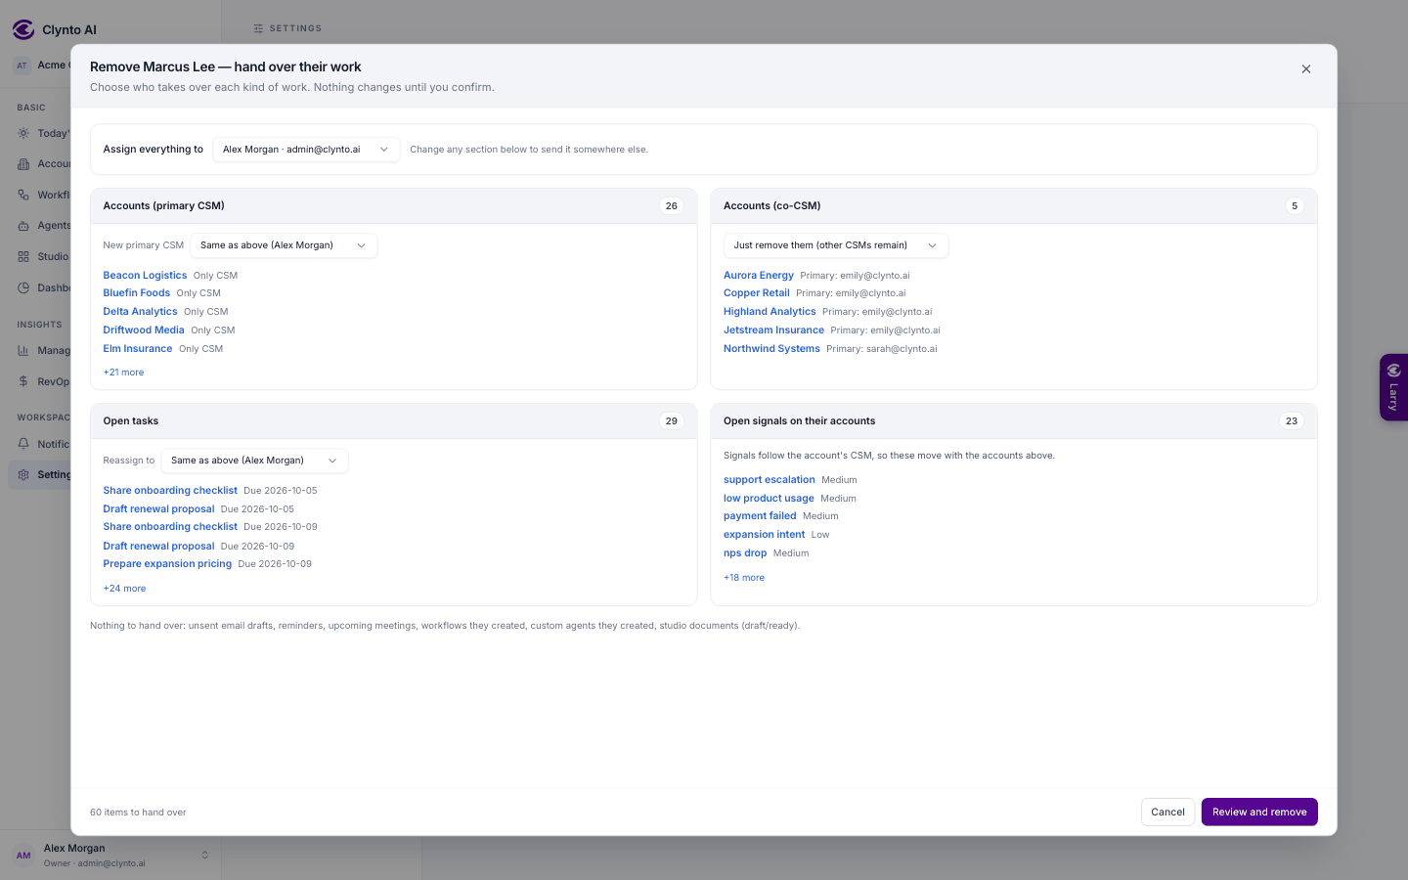Open the nps drop signal link
The width and height of the screenshot is (1408, 880).
(745, 553)
